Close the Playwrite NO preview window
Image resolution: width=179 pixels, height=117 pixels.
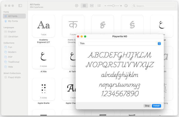point(78,36)
